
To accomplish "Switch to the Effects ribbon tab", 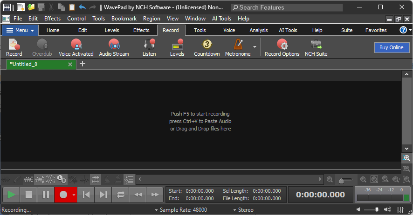I will [x=141, y=30].
